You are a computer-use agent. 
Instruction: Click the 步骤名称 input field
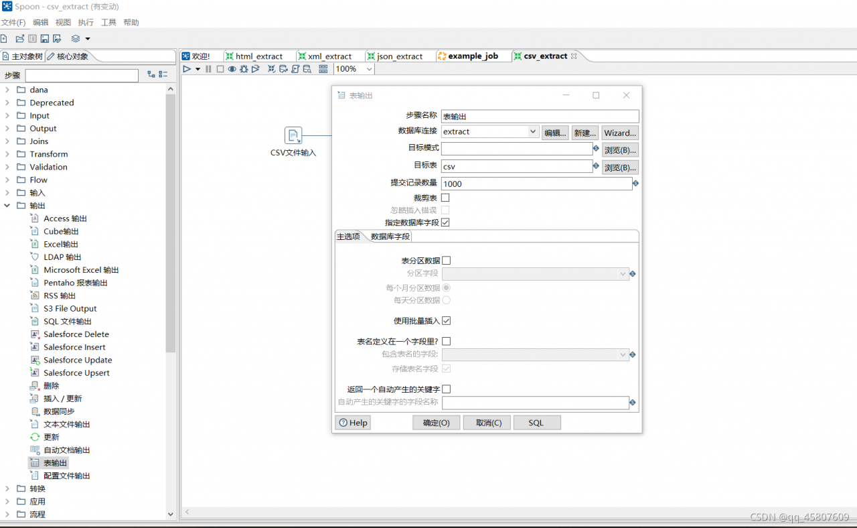click(540, 117)
